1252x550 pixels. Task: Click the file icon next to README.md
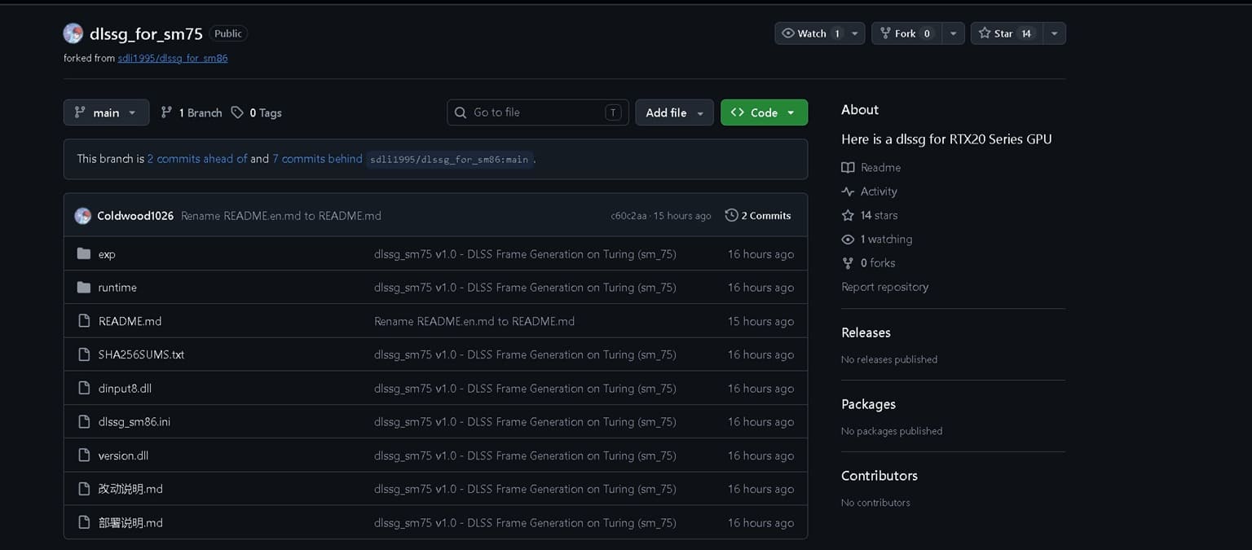click(x=83, y=321)
